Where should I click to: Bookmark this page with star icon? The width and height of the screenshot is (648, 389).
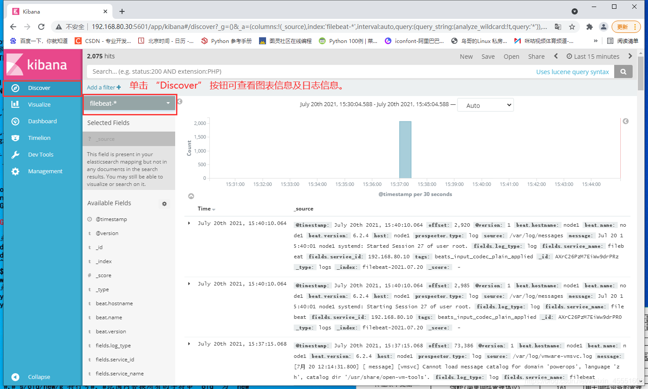pos(572,27)
